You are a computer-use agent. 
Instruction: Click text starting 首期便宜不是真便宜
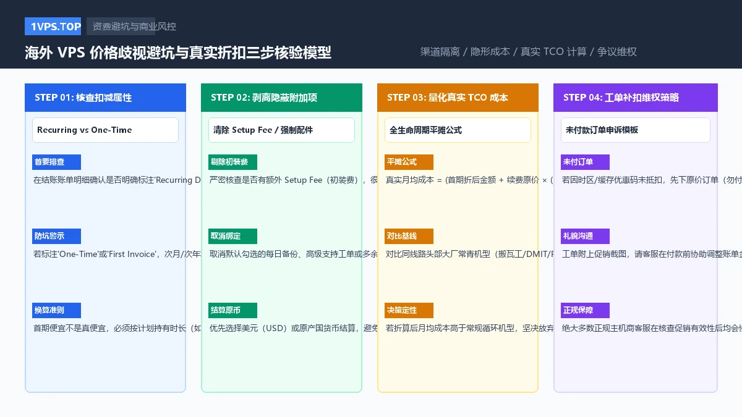[117, 328]
